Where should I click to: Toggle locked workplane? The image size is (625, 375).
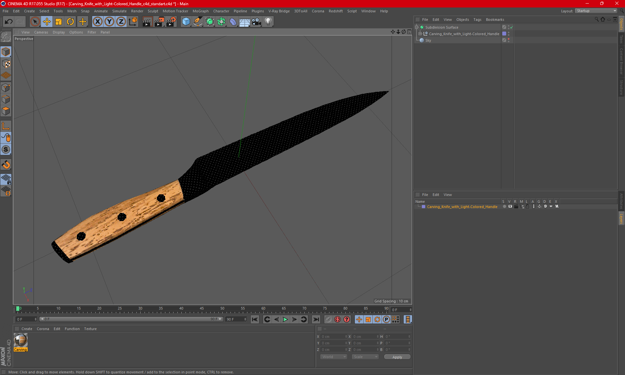6,179
